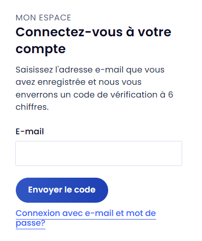This screenshot has width=202, height=241.
Task: Click the word Connexion in the bottom link
Action: (x=38, y=213)
